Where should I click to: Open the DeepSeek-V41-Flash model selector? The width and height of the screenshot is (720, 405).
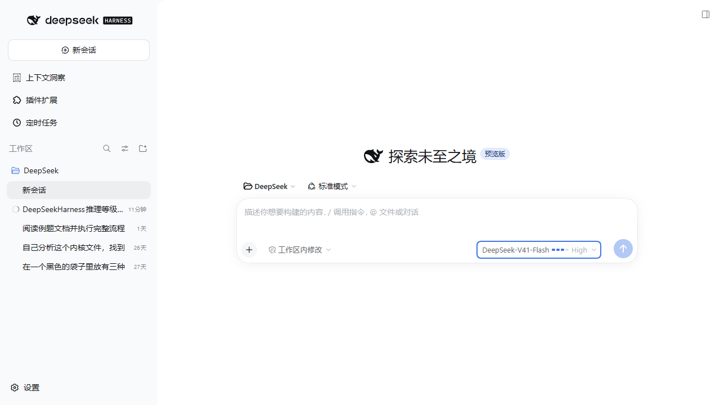point(538,250)
